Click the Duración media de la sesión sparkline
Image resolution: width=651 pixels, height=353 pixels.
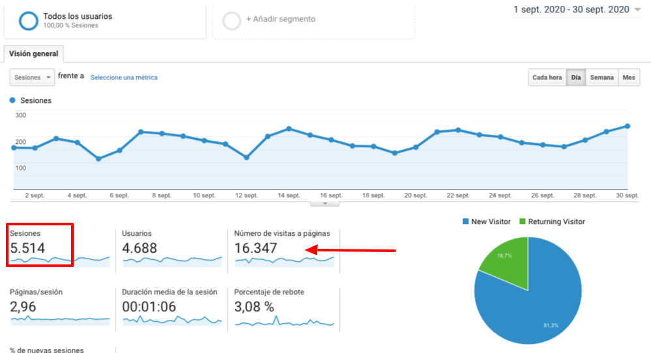pyautogui.click(x=172, y=320)
